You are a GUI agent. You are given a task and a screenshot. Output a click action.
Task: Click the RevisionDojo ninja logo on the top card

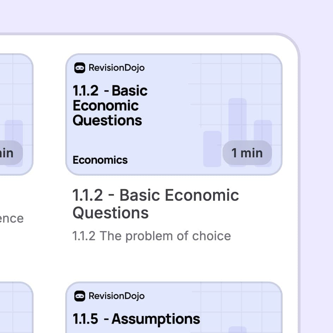[x=79, y=67]
